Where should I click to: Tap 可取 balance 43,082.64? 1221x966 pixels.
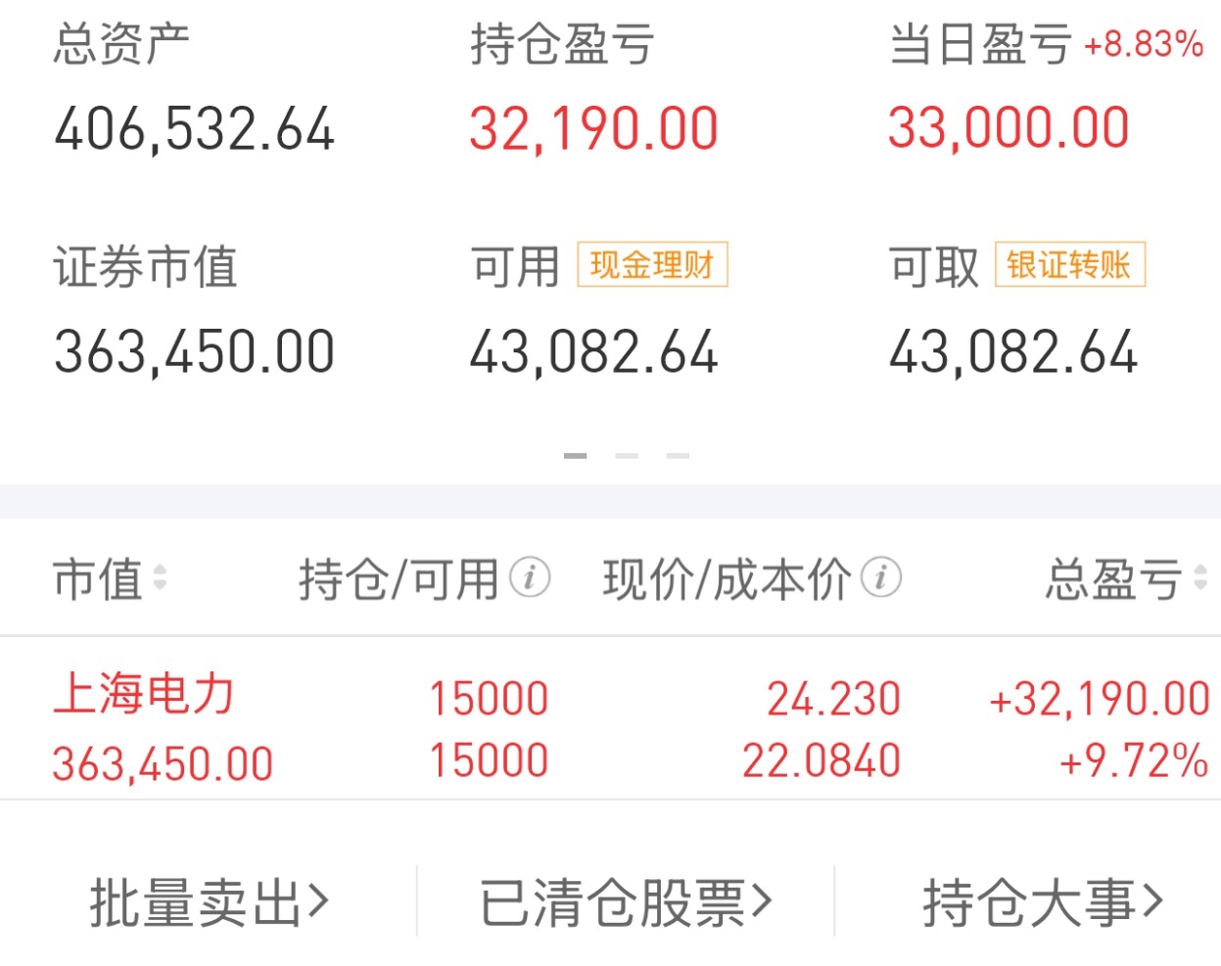click(1012, 352)
